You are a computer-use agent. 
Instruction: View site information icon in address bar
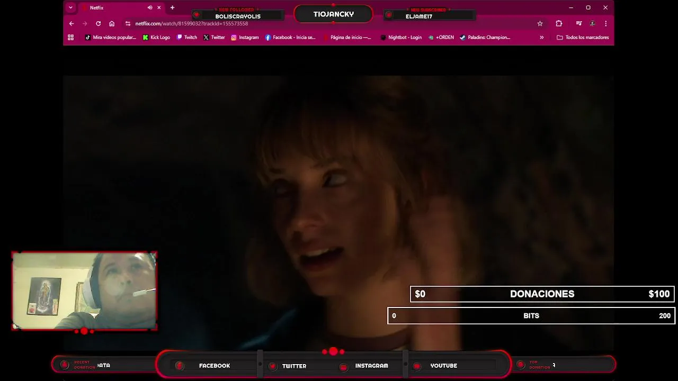tap(128, 23)
